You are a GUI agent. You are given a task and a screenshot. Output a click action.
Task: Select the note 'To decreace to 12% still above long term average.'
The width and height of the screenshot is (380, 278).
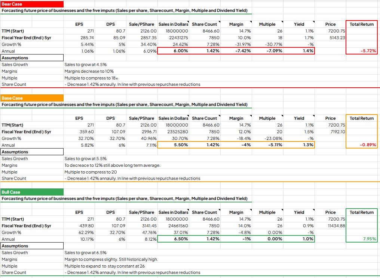pos(113,165)
